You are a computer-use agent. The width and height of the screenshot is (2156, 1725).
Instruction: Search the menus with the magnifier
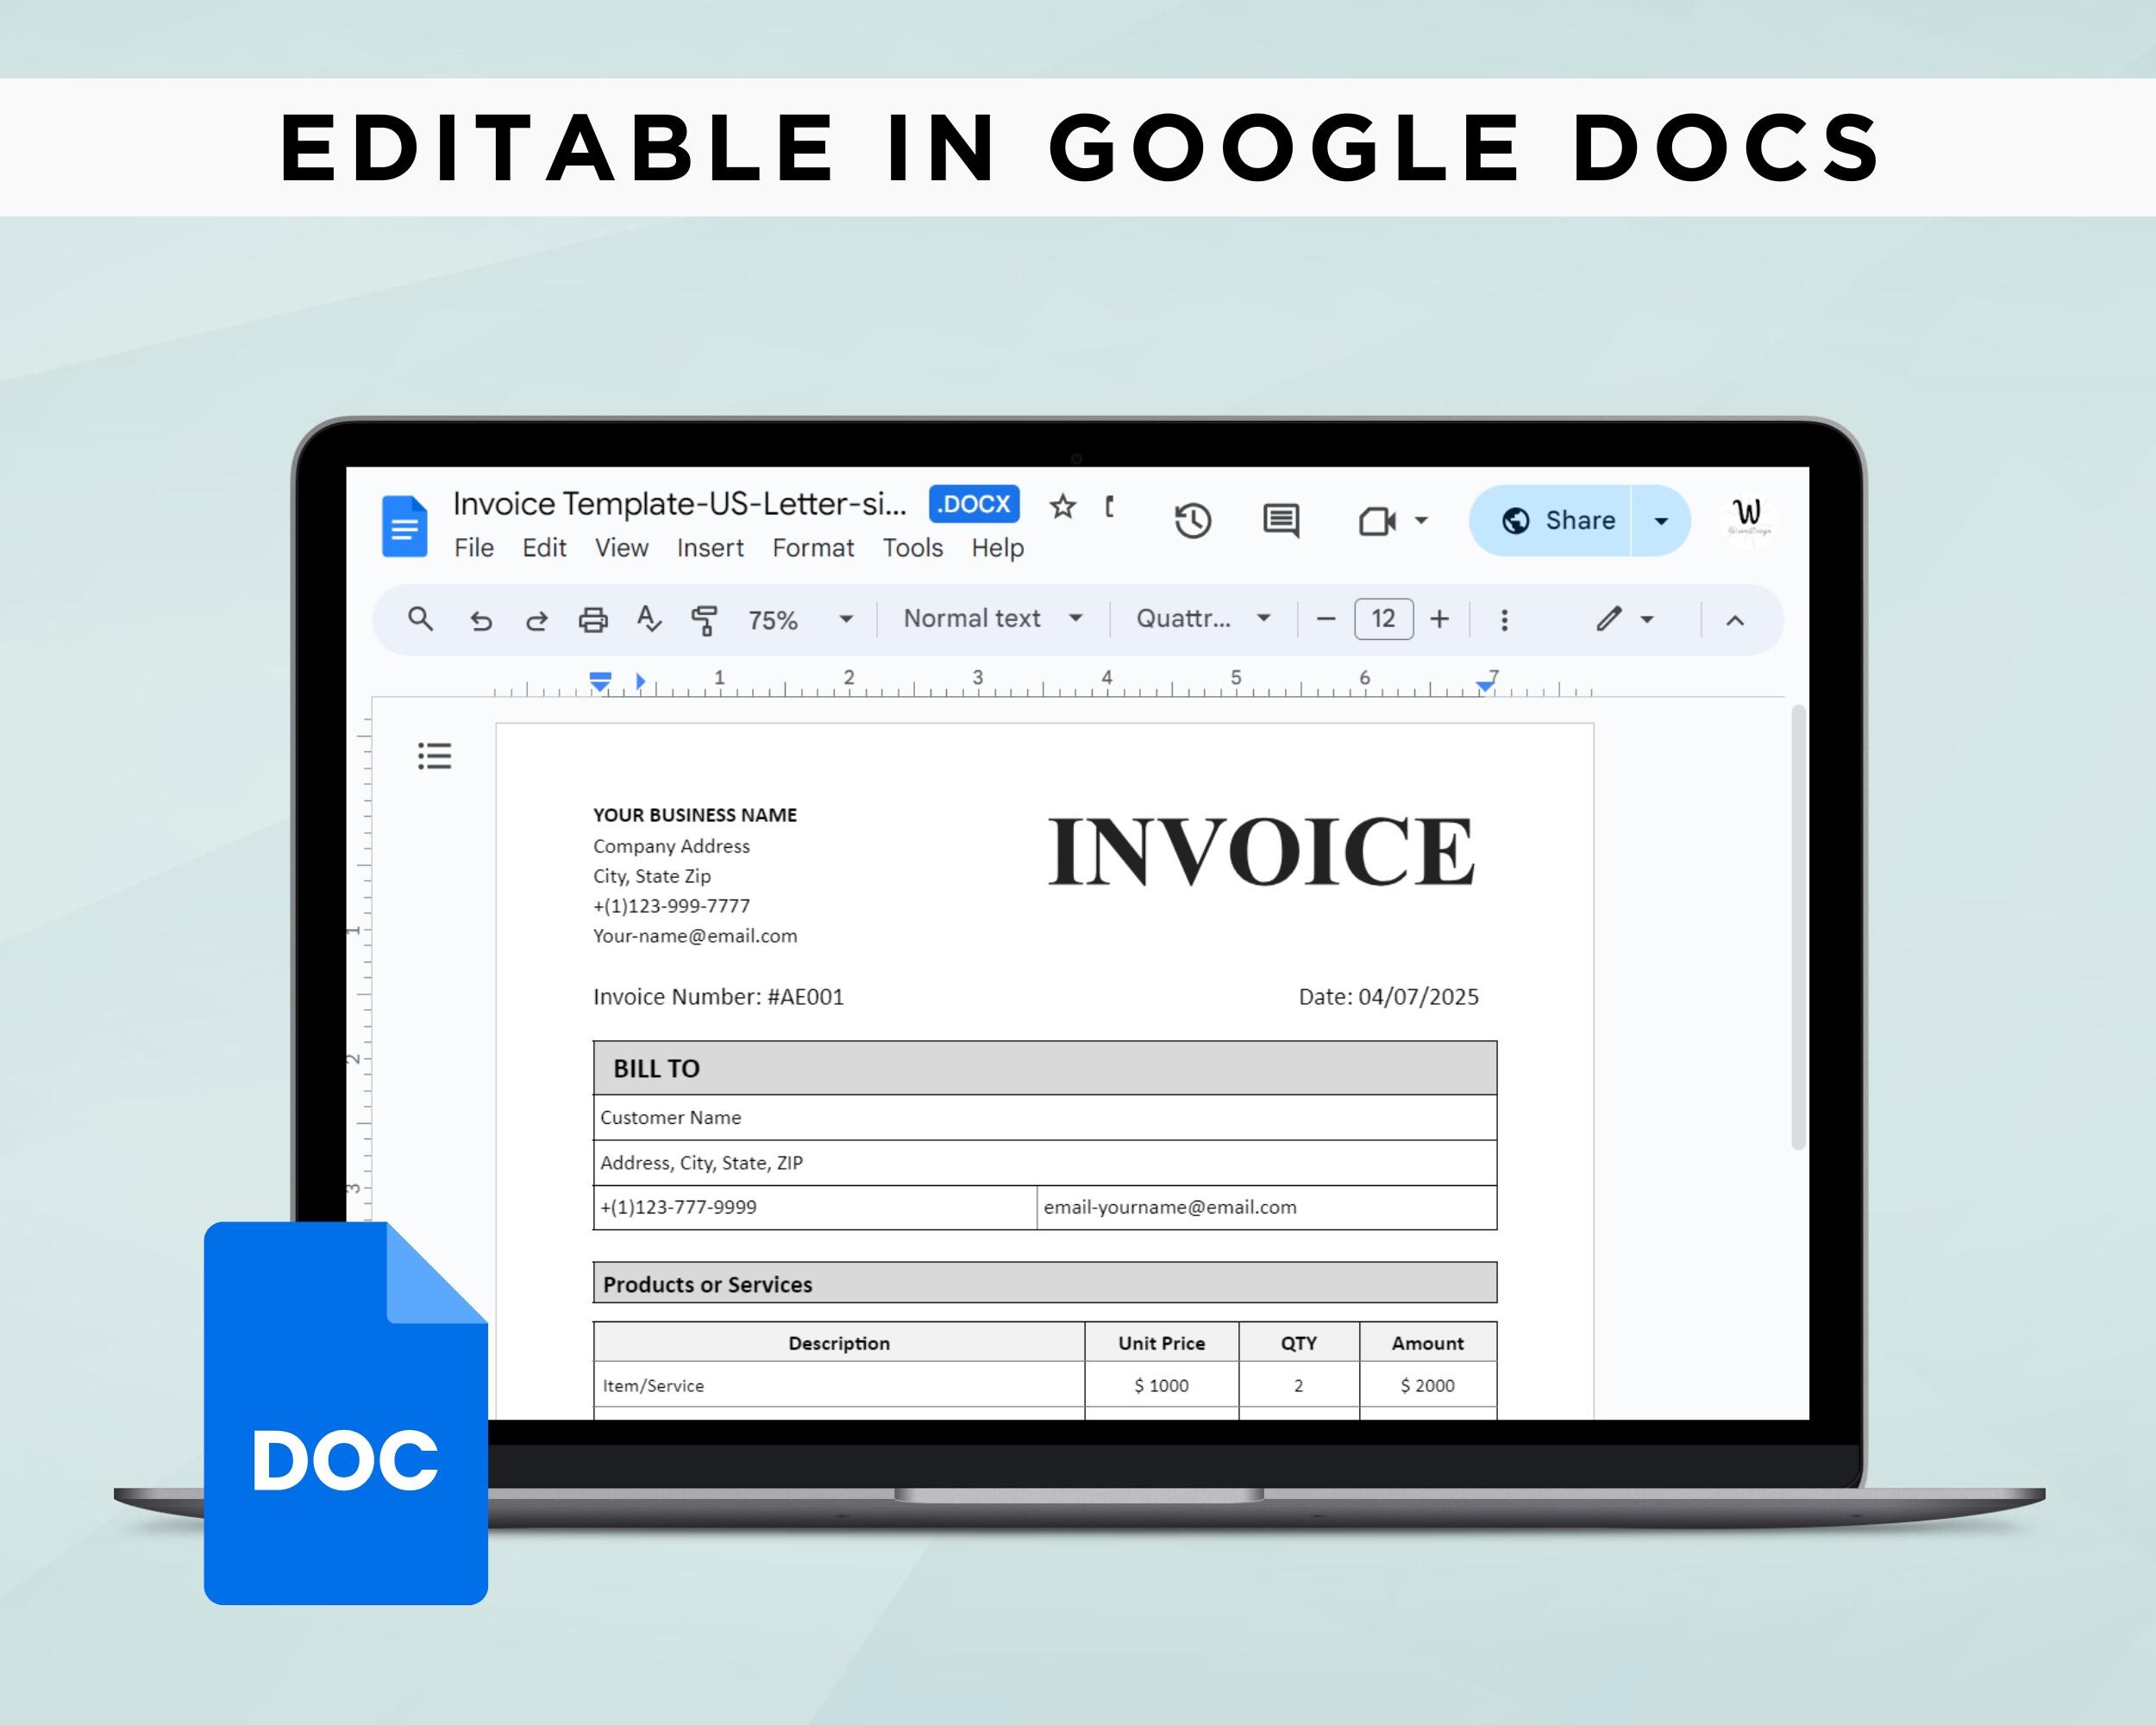coord(420,620)
